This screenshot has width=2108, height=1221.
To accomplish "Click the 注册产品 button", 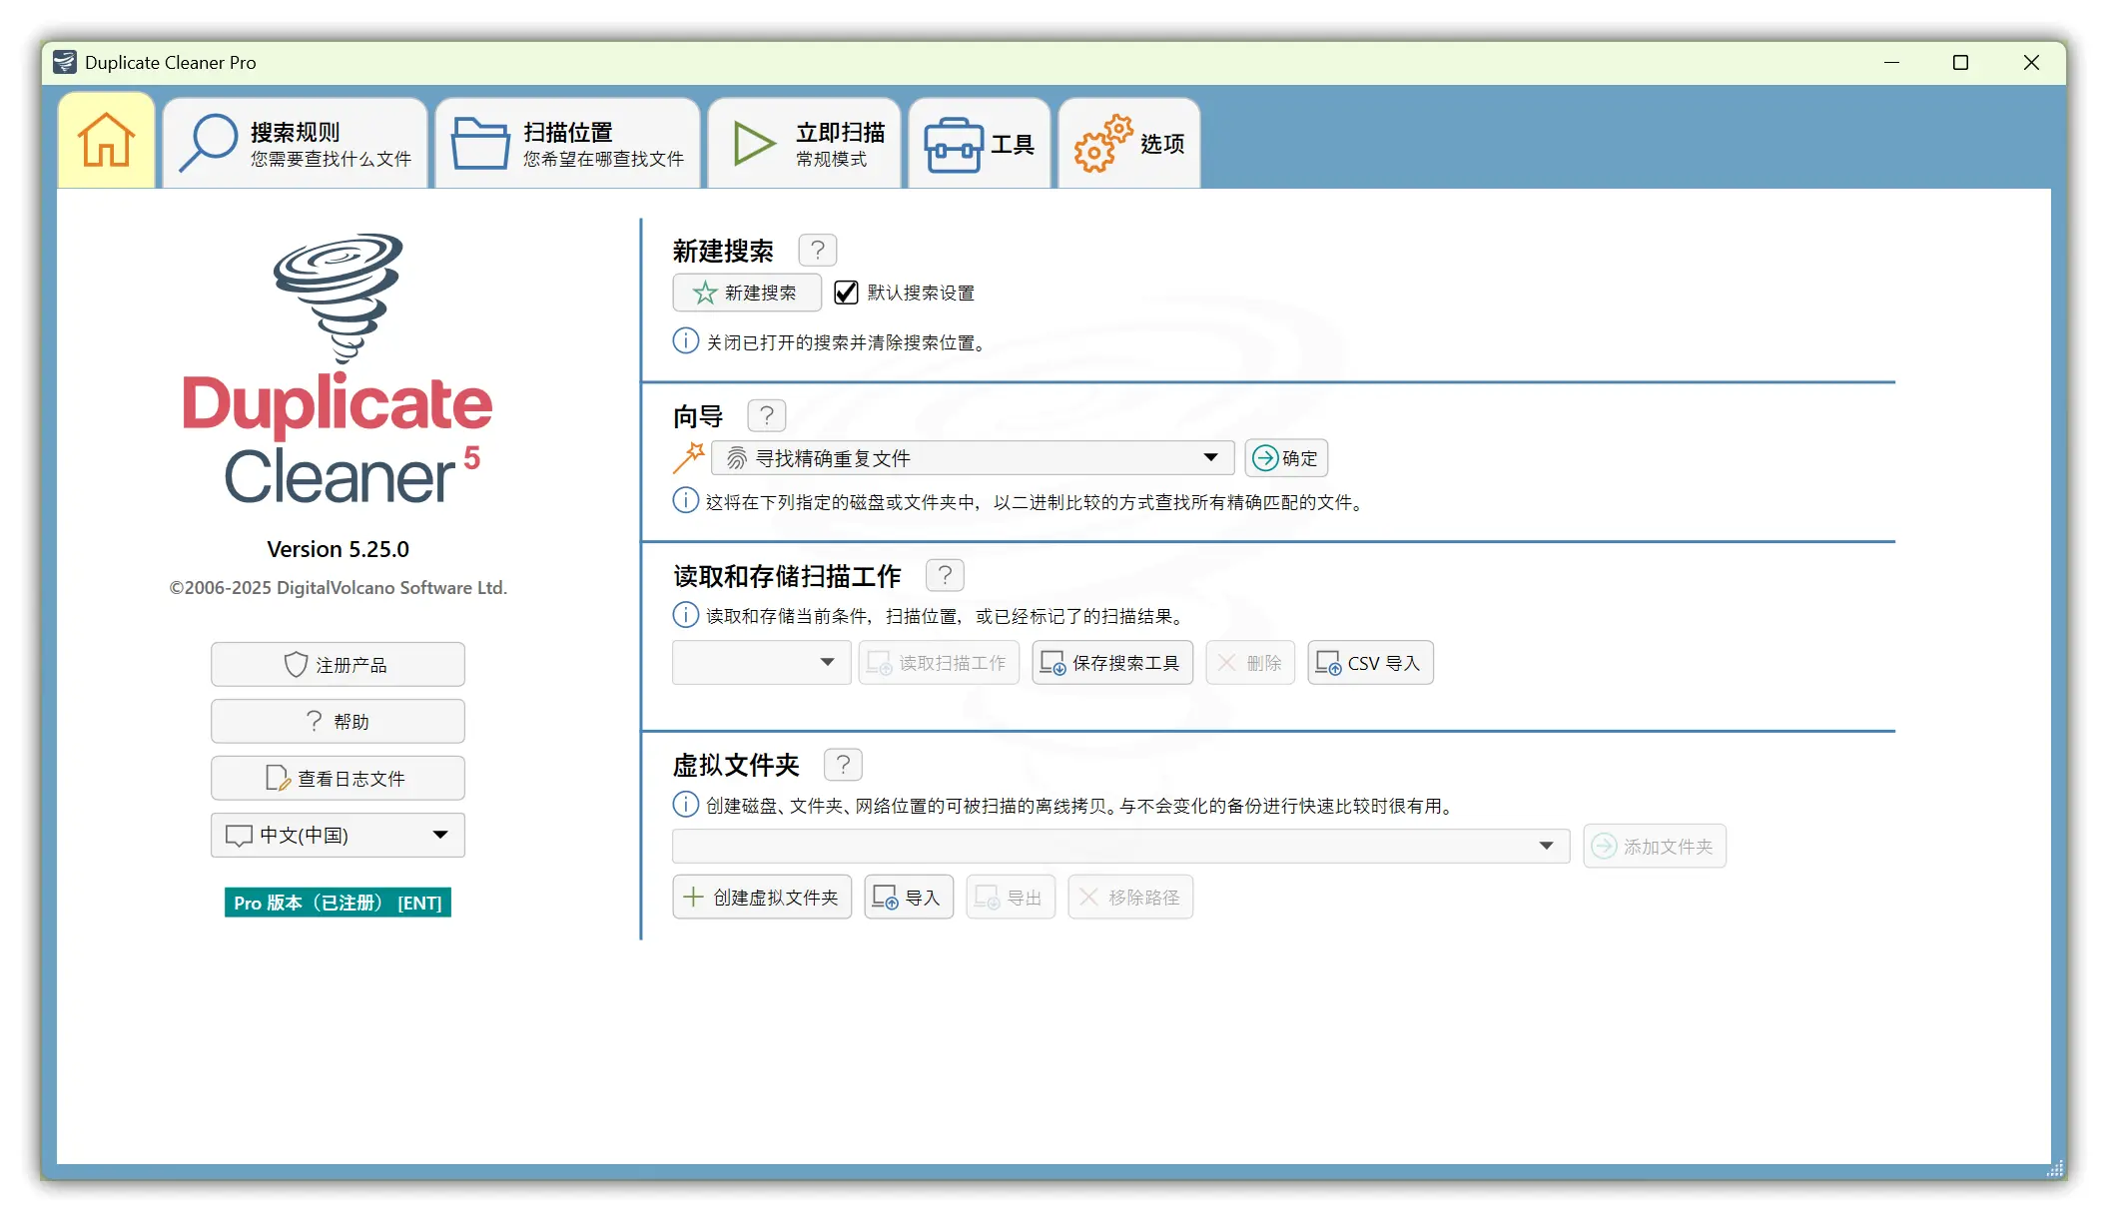I will [x=338, y=664].
